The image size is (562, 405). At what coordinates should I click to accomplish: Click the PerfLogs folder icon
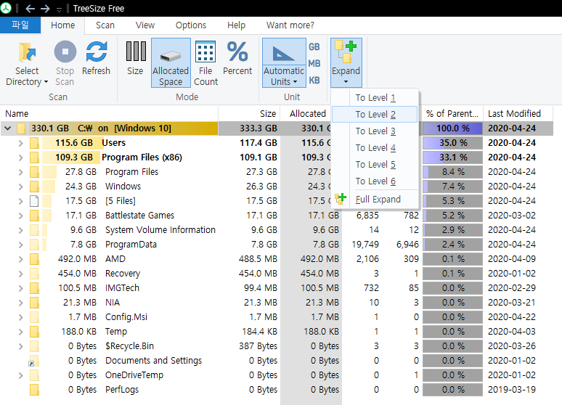[34, 390]
